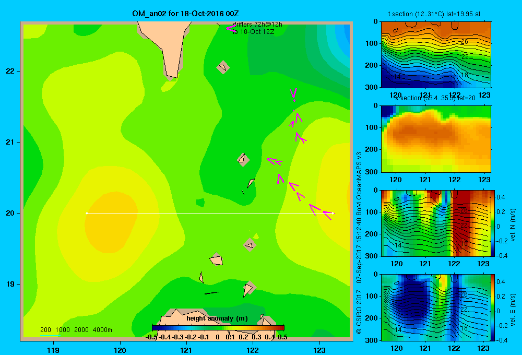Click the "vel. N (m/s)" axis label
The height and width of the screenshot is (355, 522).
tap(513, 225)
